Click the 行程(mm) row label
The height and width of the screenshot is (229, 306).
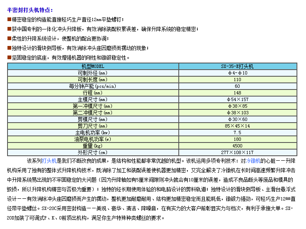pyautogui.click(x=93, y=93)
